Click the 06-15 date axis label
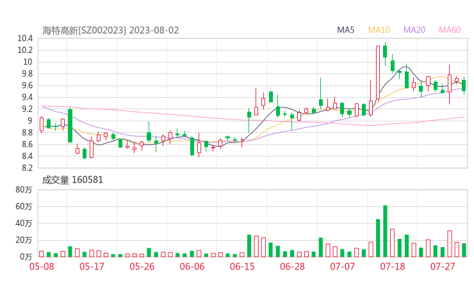 click(x=242, y=267)
